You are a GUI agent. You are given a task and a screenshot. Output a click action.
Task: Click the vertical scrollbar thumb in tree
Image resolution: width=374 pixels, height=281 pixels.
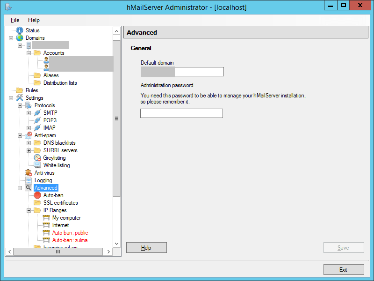tap(116, 118)
